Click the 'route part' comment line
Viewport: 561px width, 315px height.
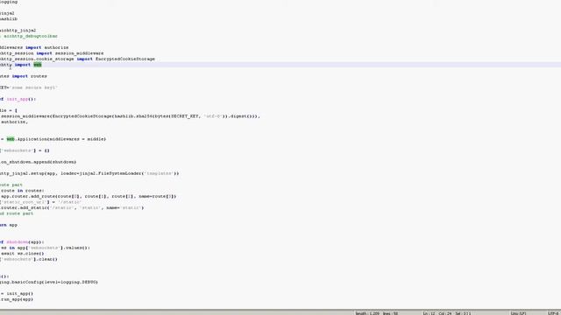pos(11,185)
